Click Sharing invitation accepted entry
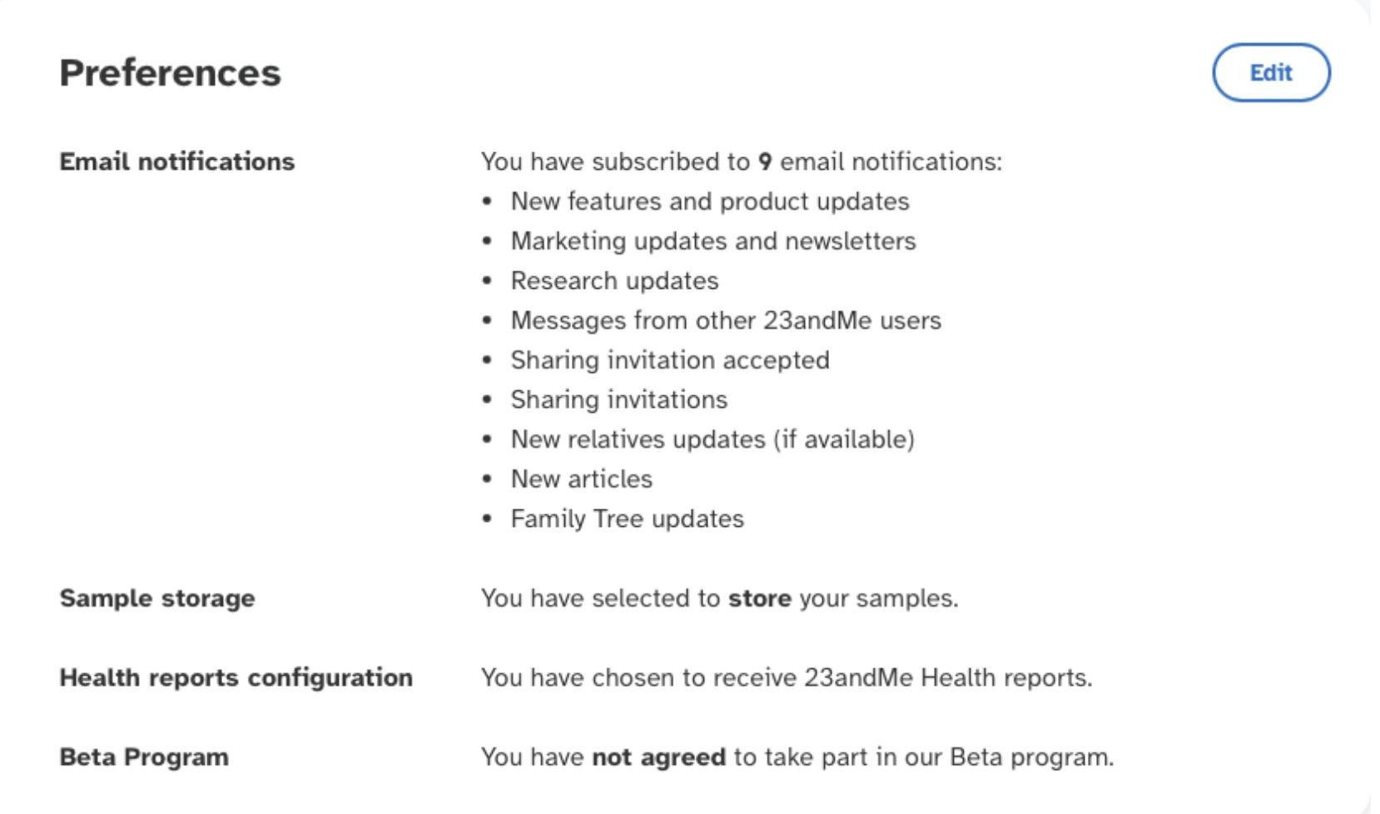 pyautogui.click(x=669, y=360)
